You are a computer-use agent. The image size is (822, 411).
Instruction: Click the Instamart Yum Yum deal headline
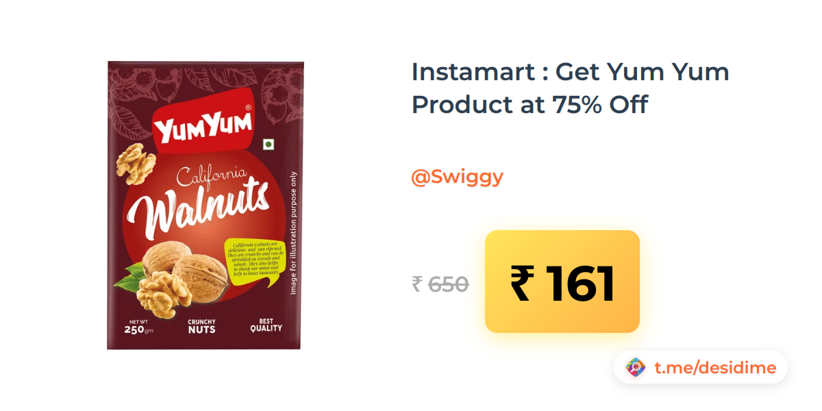[x=570, y=88]
